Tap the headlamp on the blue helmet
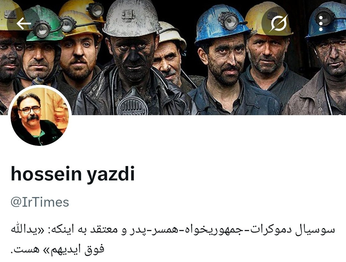Viewport: 346px width, 262px height. click(230, 22)
